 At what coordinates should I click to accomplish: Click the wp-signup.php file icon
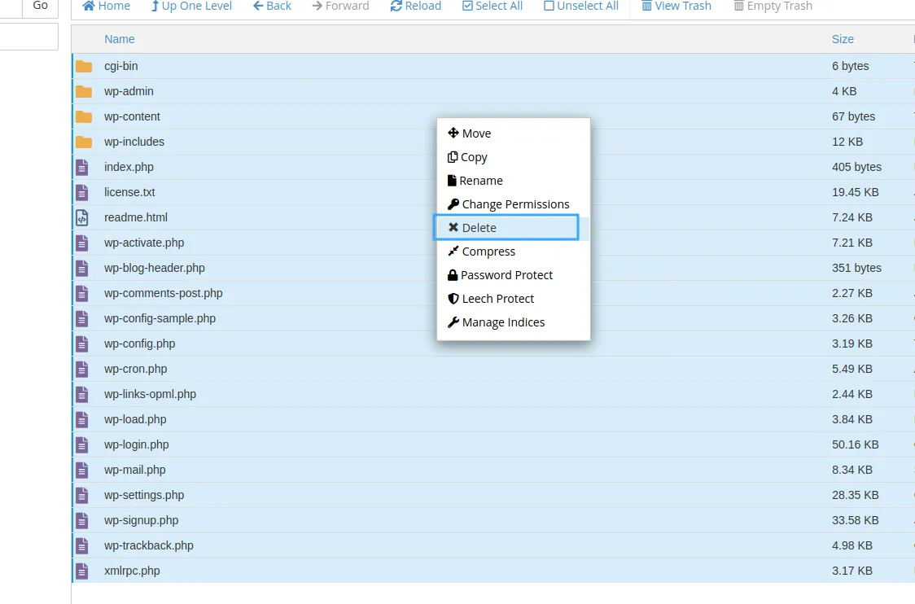81,520
